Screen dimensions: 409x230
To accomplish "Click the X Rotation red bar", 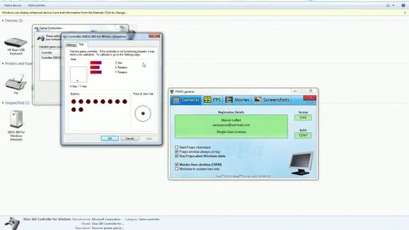I will point(95,67).
